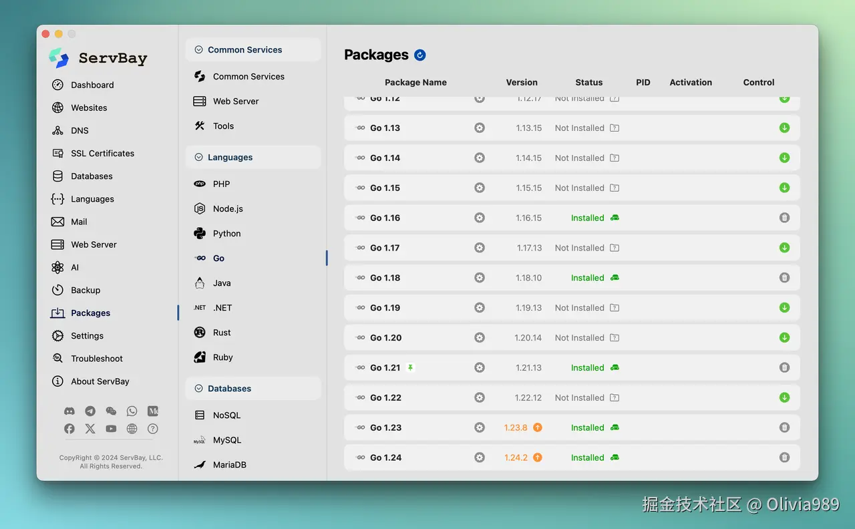The height and width of the screenshot is (529, 855).
Task: Select Python in the Languages list
Action: click(226, 233)
